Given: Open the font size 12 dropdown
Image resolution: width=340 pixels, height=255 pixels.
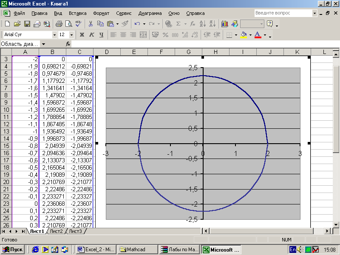Looking at the screenshot, I should point(71,35).
